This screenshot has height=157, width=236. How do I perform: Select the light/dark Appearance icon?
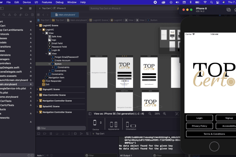[114, 125]
